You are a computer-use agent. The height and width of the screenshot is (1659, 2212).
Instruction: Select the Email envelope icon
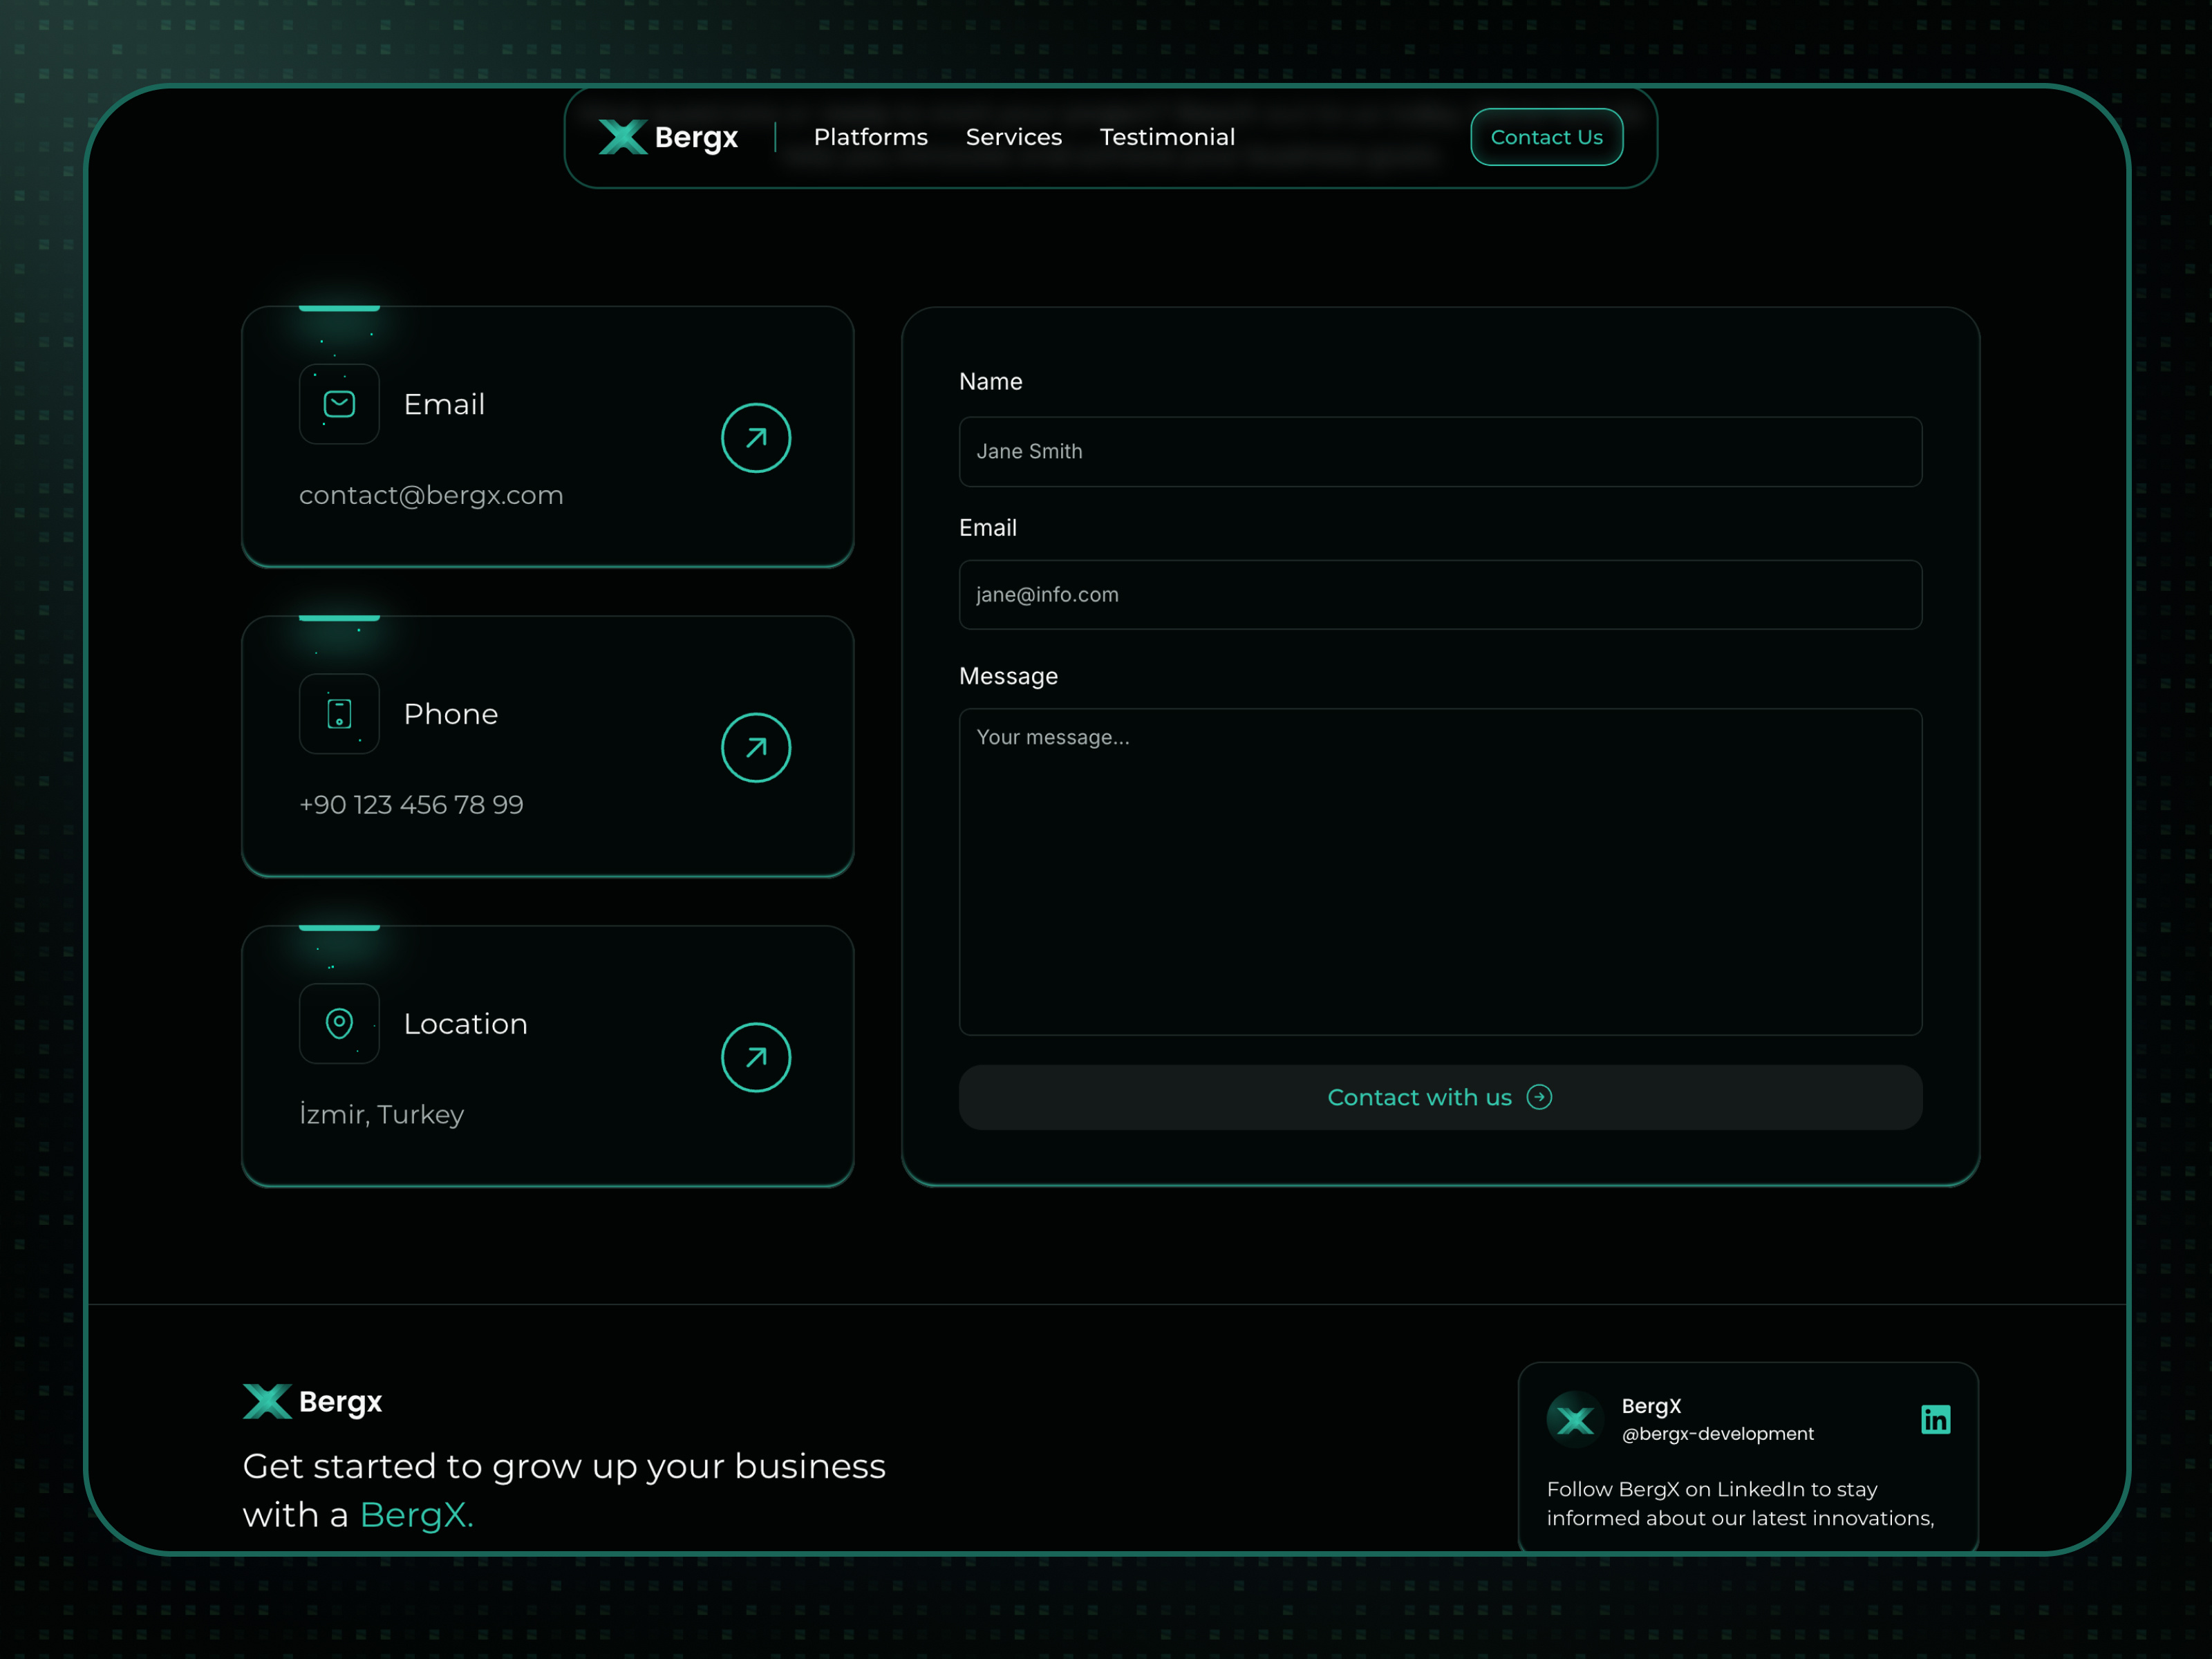[x=339, y=403]
